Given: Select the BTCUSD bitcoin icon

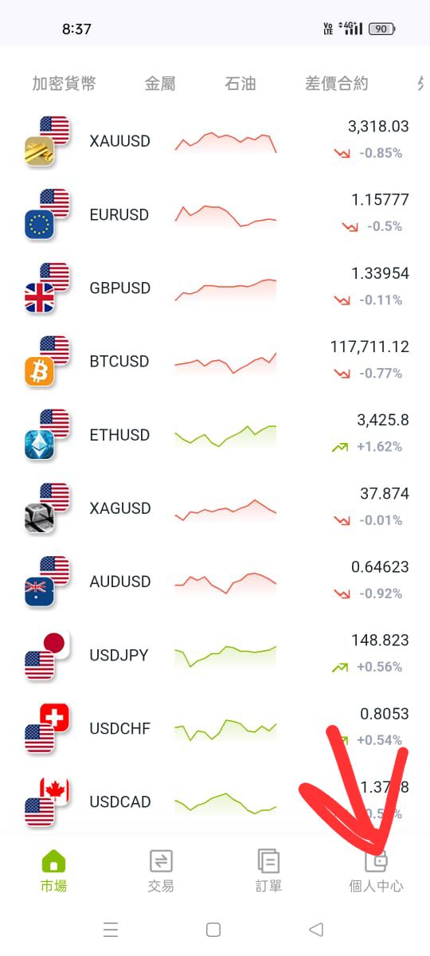Looking at the screenshot, I should [x=39, y=372].
